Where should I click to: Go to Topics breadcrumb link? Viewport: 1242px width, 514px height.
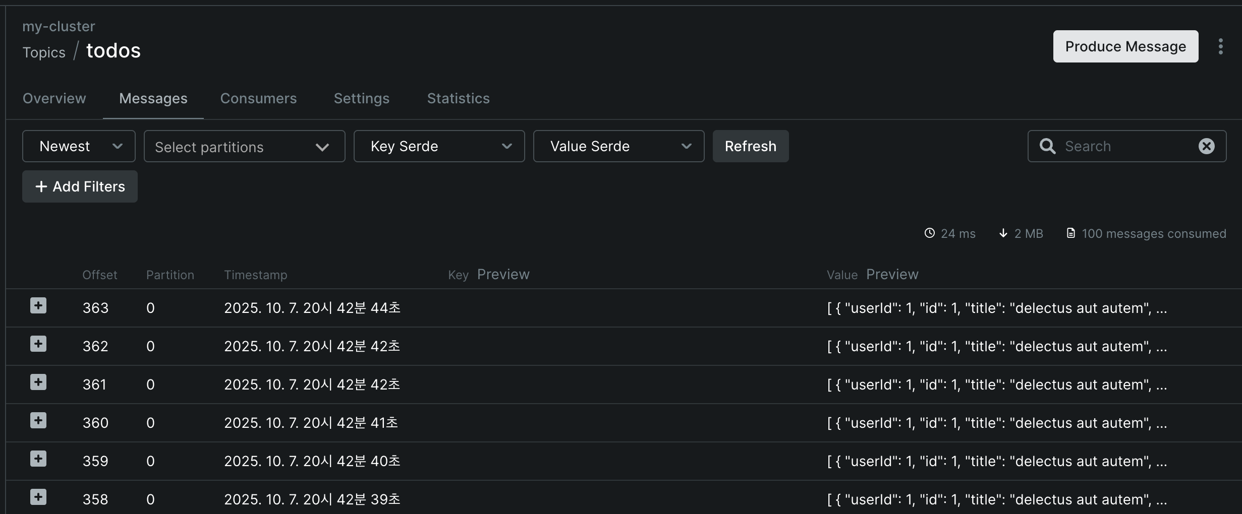click(x=44, y=52)
